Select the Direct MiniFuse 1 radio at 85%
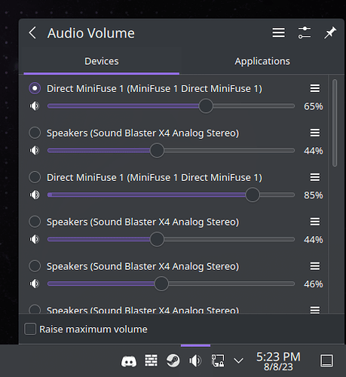The width and height of the screenshot is (346, 377). (35, 177)
